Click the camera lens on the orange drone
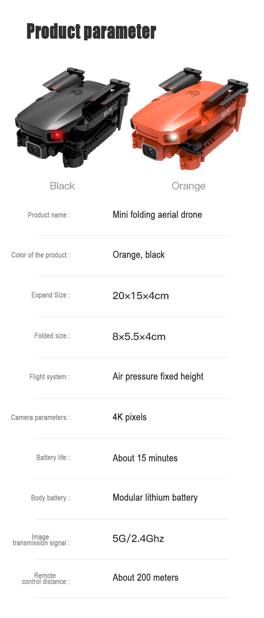Image resolution: width=264 pixels, height=618 pixels. point(150,152)
